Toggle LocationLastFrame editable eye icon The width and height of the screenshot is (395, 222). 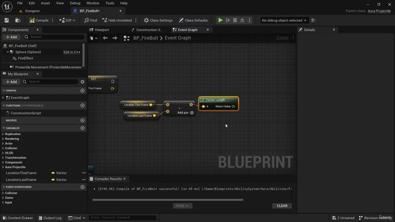tap(84, 179)
